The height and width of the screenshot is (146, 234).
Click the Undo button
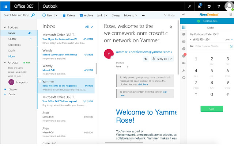[169, 15]
